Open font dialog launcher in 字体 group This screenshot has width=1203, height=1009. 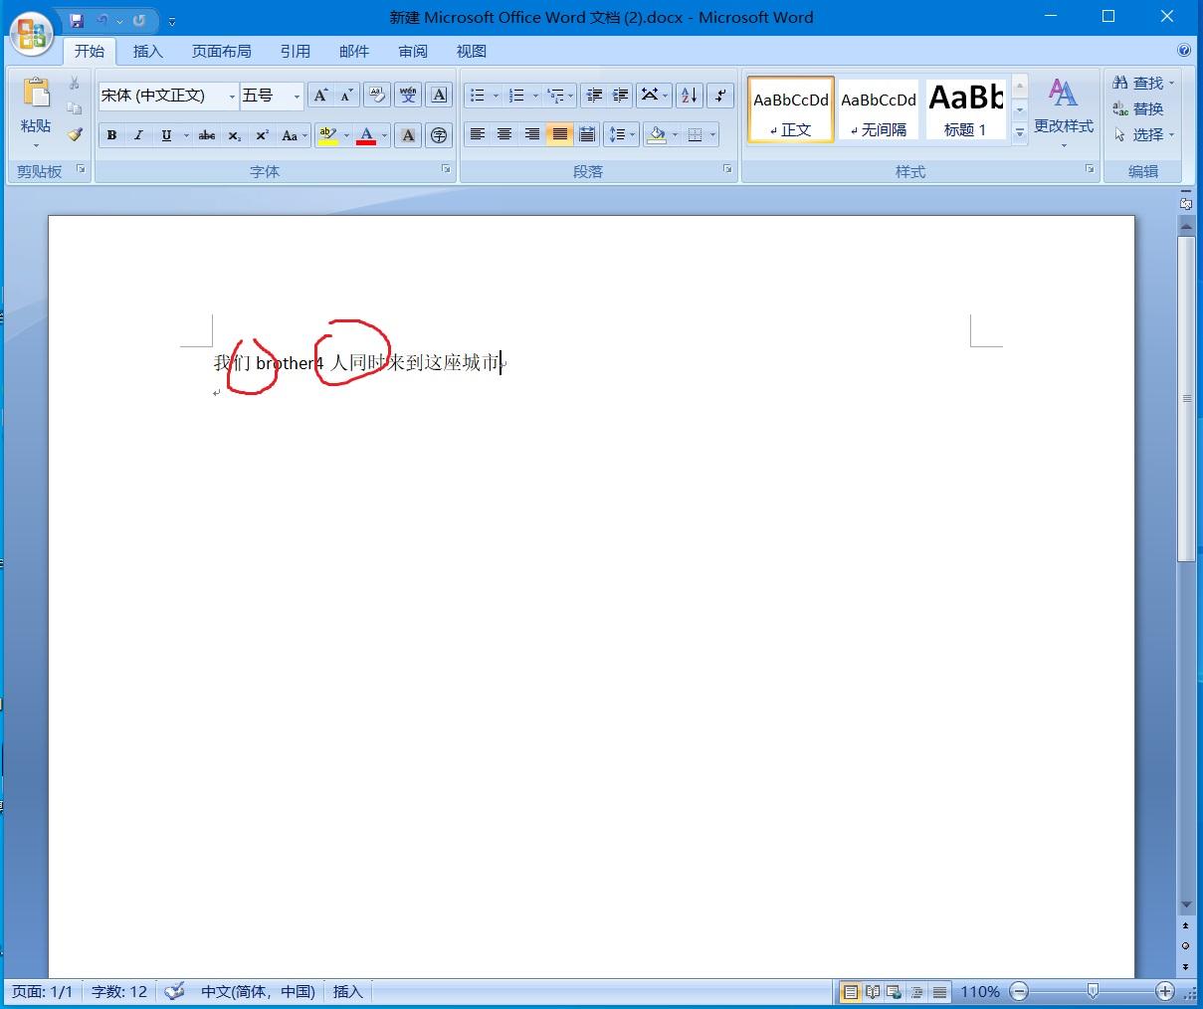click(x=446, y=170)
